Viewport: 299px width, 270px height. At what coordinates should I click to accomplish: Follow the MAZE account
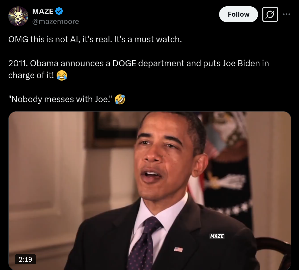tap(238, 14)
